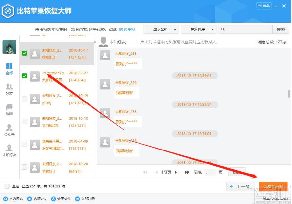Click avatar of the upper 我都吃饱 message
292x204 pixels.
click(x=105, y=84)
